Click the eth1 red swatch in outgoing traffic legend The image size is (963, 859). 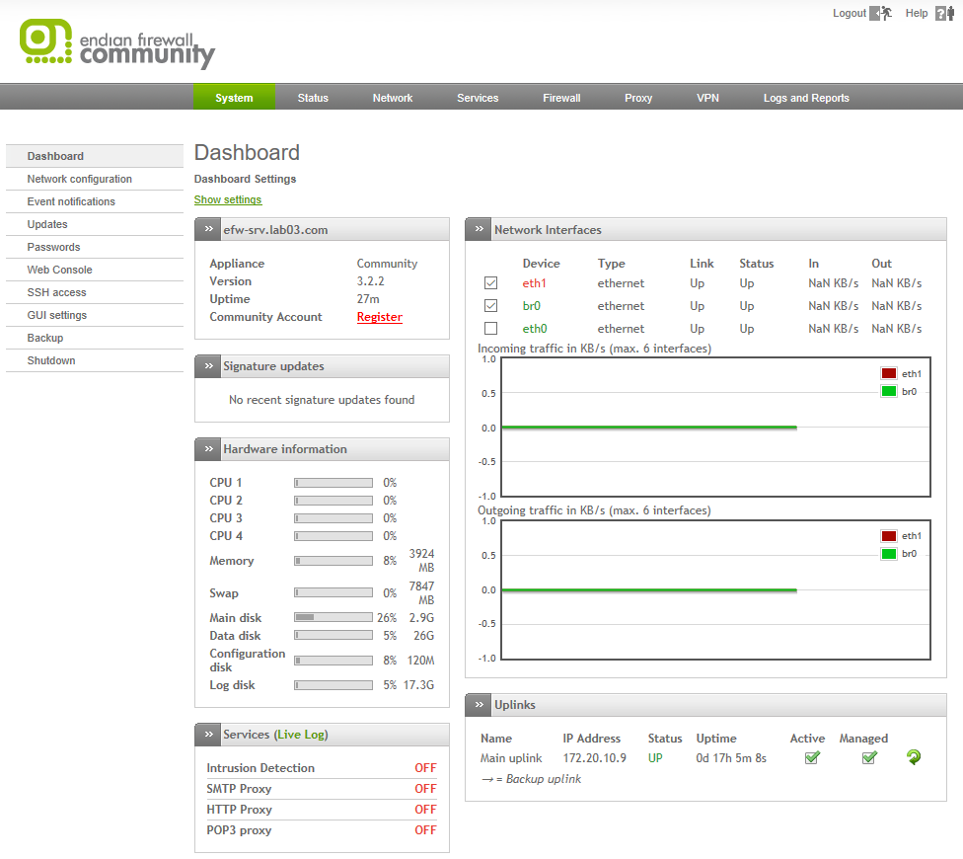(x=889, y=536)
